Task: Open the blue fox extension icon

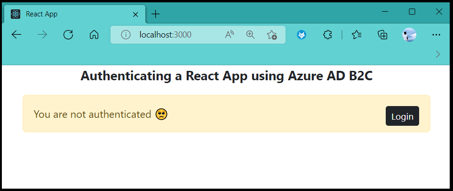Action: point(302,35)
